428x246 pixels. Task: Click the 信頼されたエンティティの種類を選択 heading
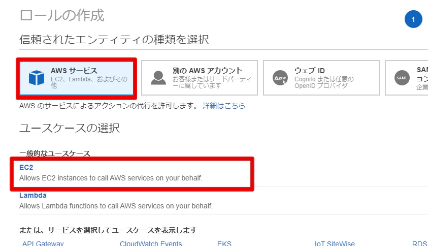[x=114, y=40]
